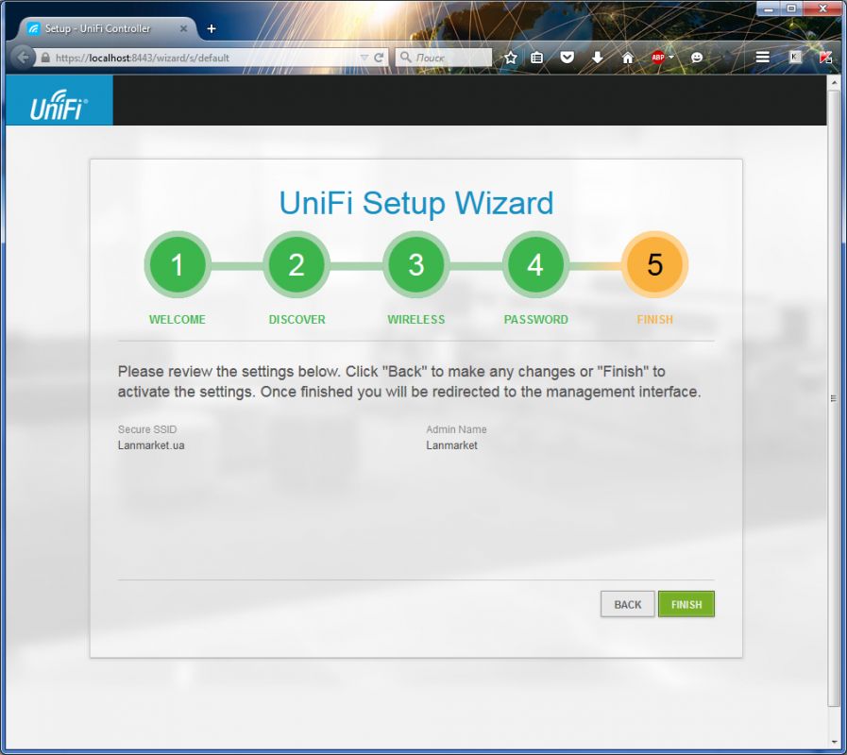
Task: Click the BACK button in wizard
Action: [x=627, y=604]
